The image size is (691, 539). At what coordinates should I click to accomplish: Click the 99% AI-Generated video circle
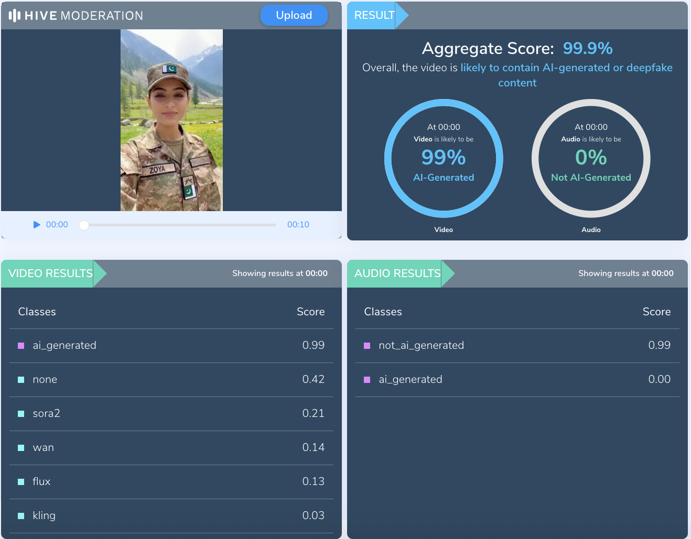(444, 158)
